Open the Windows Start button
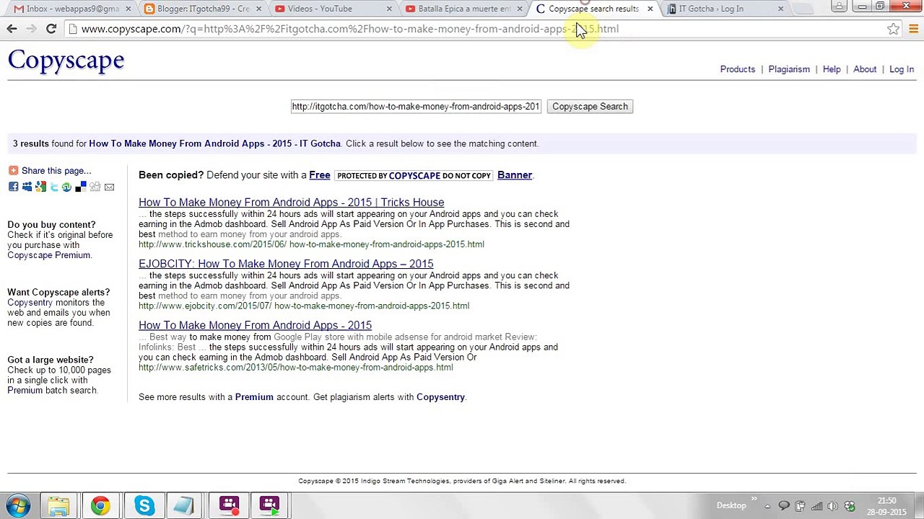 [18, 505]
